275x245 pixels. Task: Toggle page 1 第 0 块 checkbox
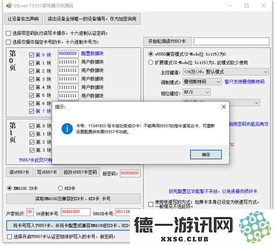click(32, 126)
